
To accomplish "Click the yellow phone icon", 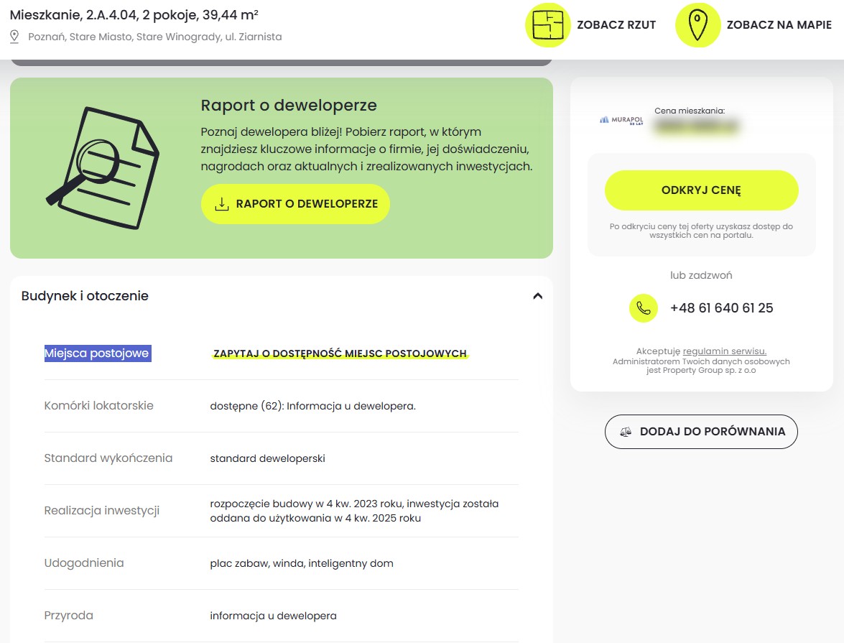I will pyautogui.click(x=644, y=308).
